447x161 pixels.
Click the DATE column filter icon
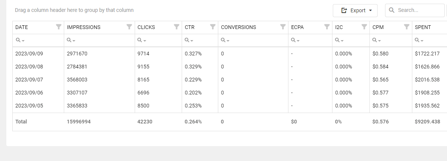59,27
